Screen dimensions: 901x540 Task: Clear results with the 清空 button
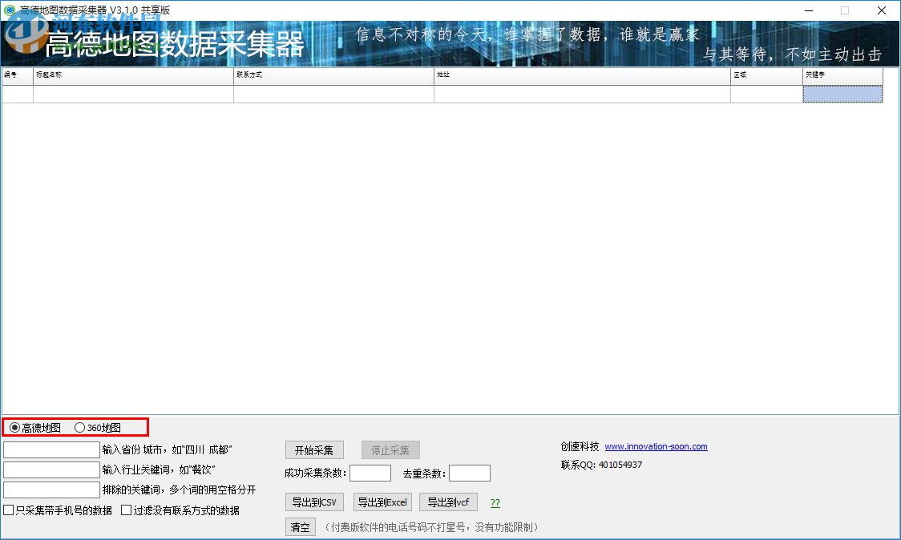tap(300, 527)
